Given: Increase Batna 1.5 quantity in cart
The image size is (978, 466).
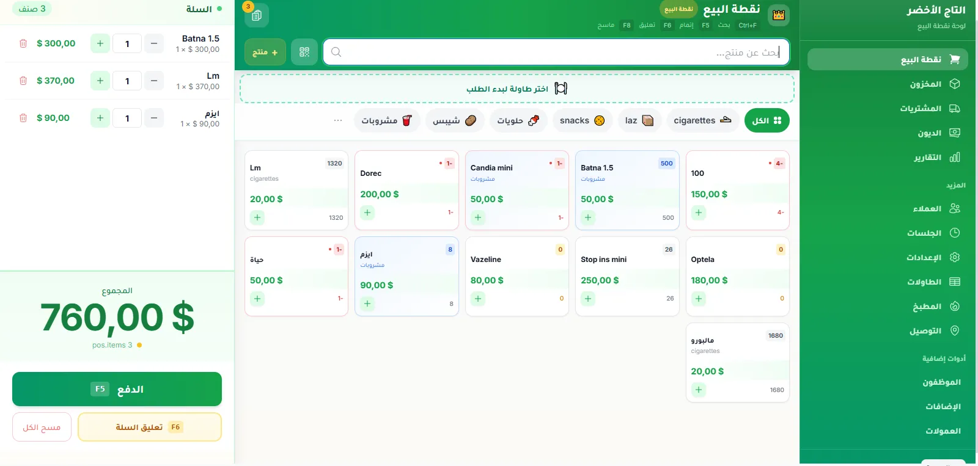Looking at the screenshot, I should tap(100, 43).
